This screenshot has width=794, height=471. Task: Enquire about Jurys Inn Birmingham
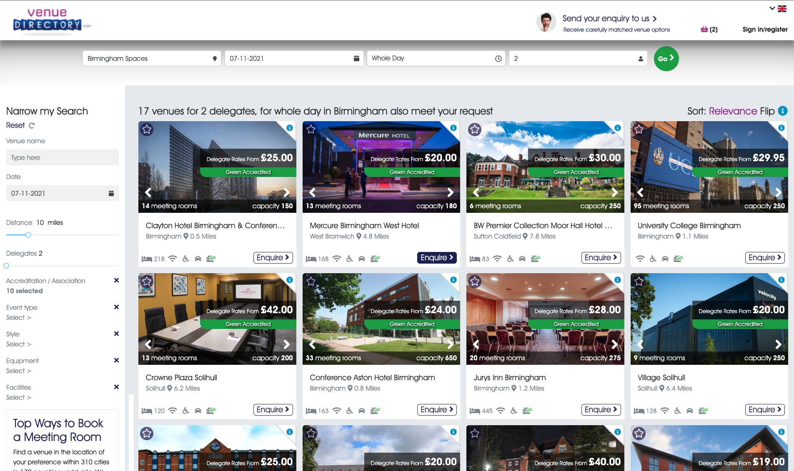pyautogui.click(x=601, y=410)
